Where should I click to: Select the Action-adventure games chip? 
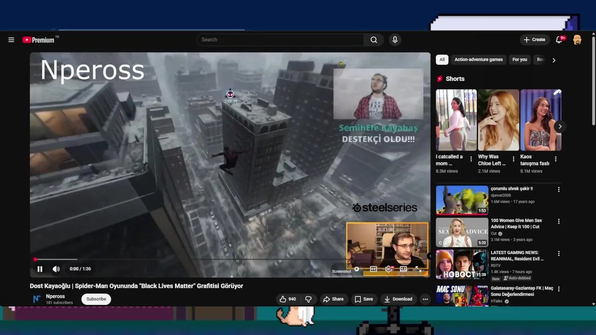click(478, 60)
